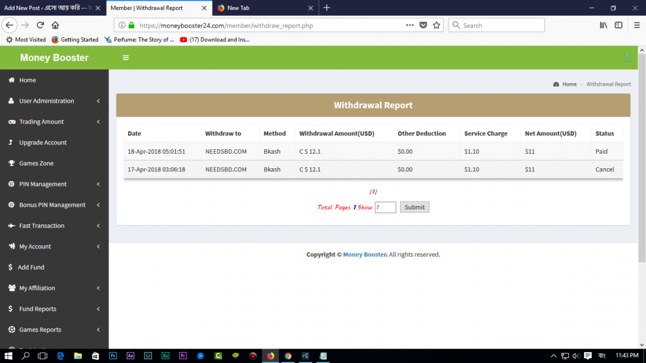Click the page's vertical scrollbar
646x363 pixels.
tap(642, 158)
